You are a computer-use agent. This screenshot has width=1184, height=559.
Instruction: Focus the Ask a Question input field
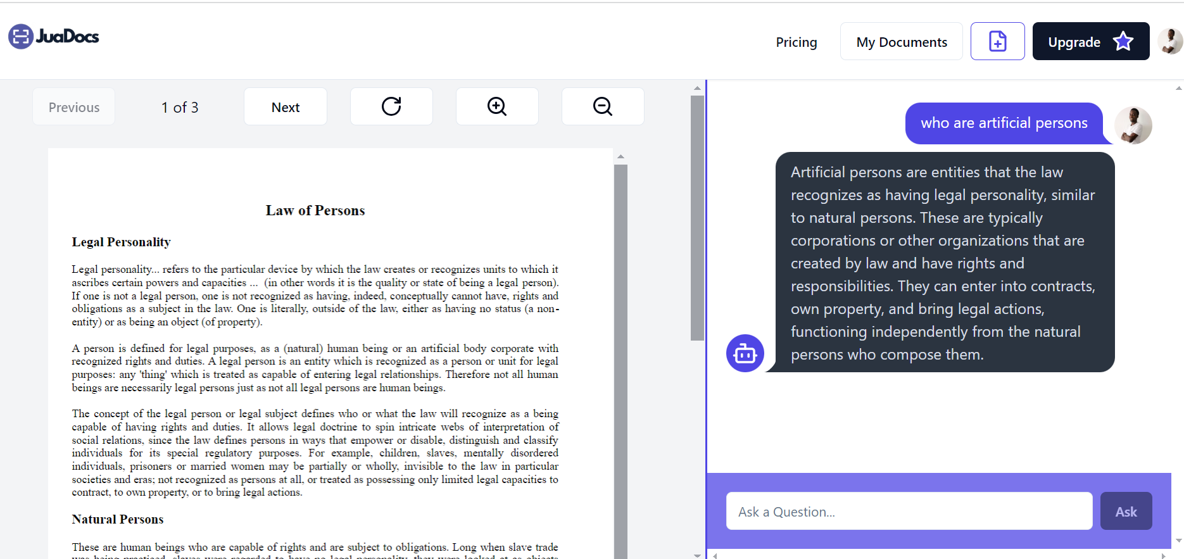click(909, 512)
